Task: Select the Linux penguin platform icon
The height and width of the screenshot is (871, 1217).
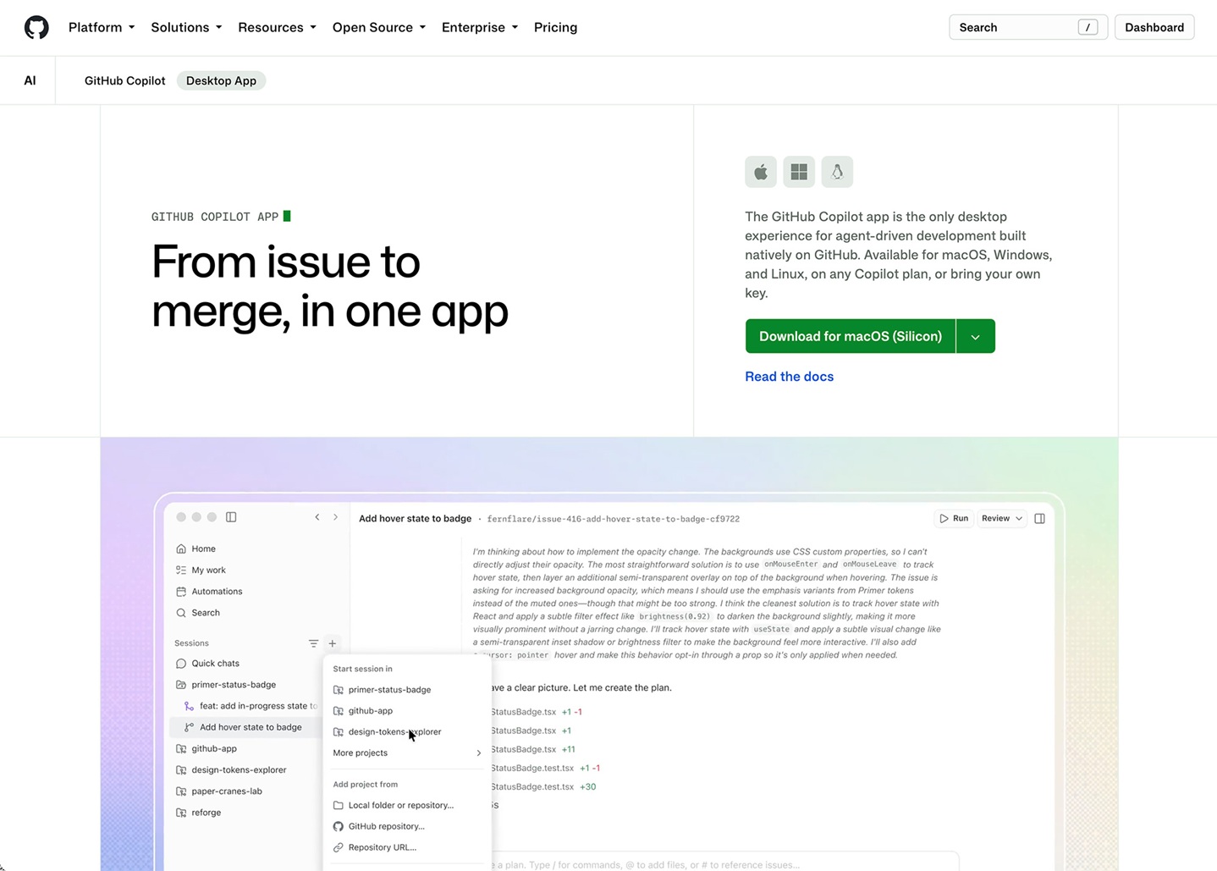Action: pyautogui.click(x=837, y=172)
